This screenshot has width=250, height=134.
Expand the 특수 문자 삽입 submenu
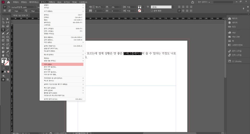click(x=63, y=88)
